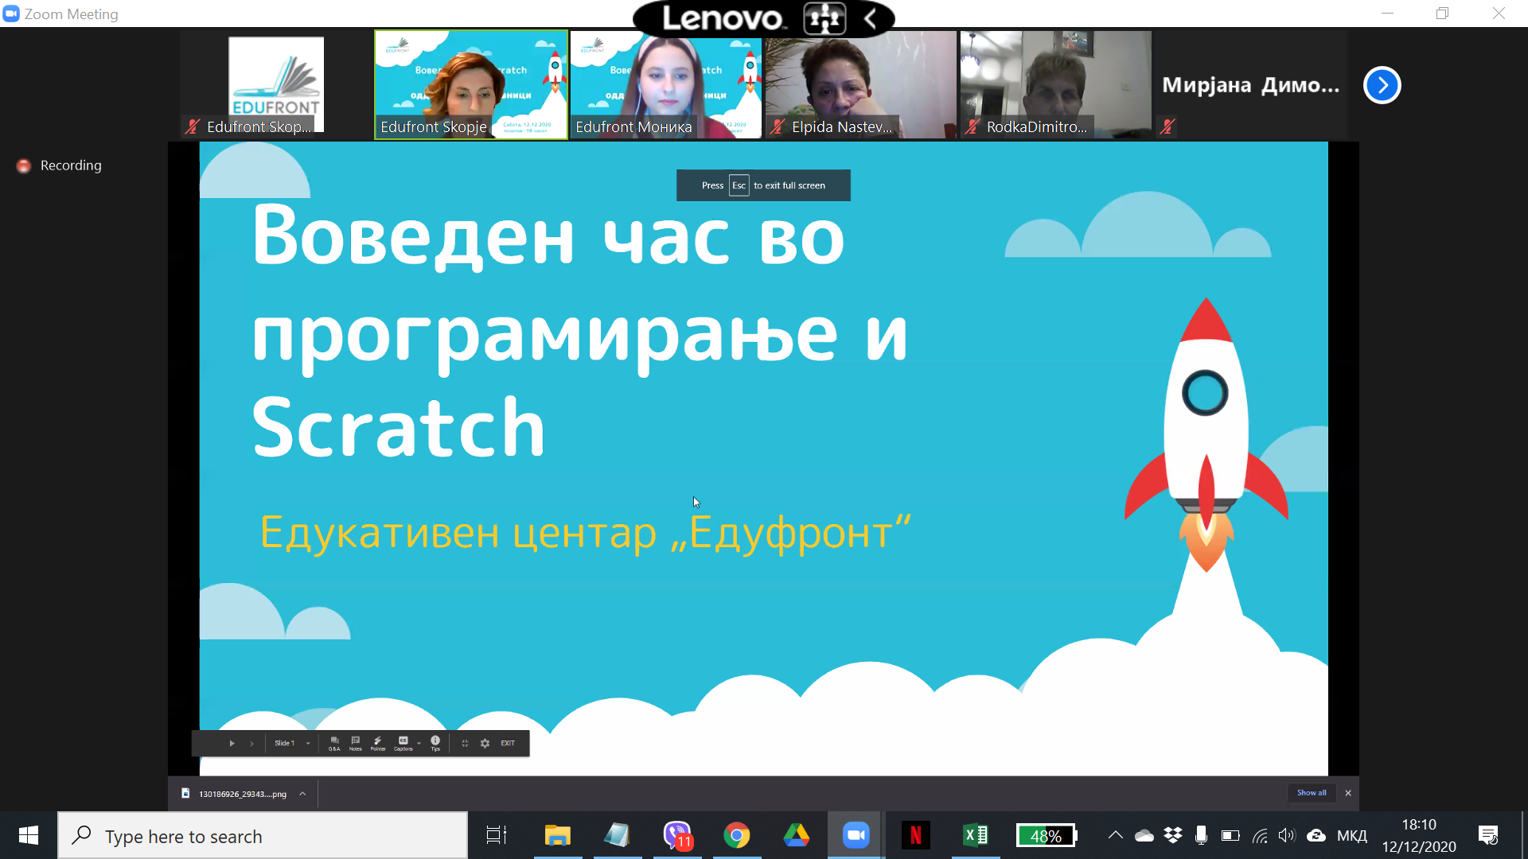This screenshot has height=859, width=1528.
Task: Show next participants with blue arrow
Action: (x=1382, y=85)
